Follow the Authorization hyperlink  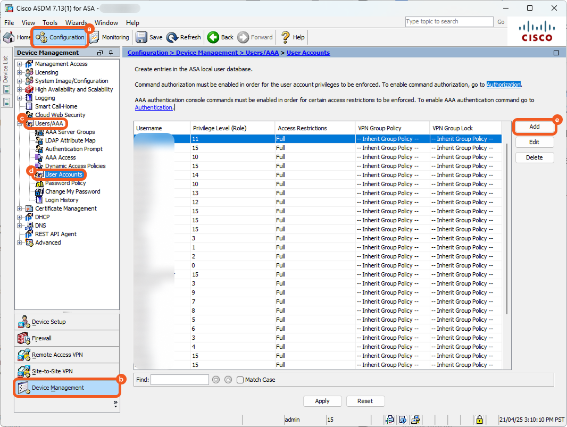(503, 85)
